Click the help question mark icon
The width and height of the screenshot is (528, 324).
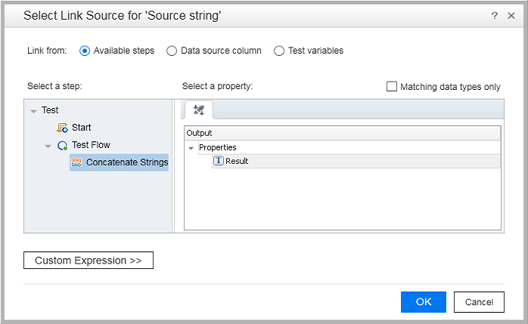495,15
